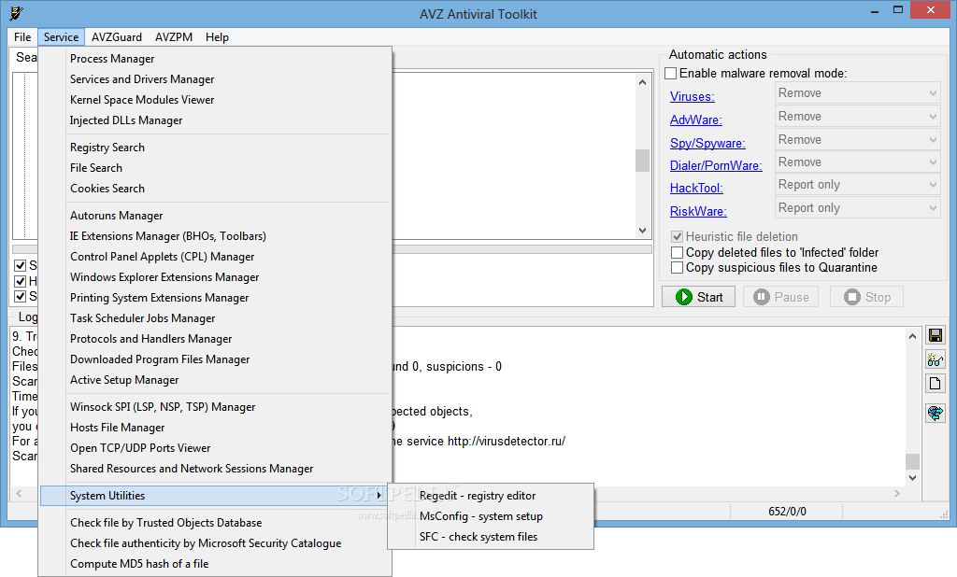957x577 pixels.
Task: Start the scan with Start button
Action: 699,297
